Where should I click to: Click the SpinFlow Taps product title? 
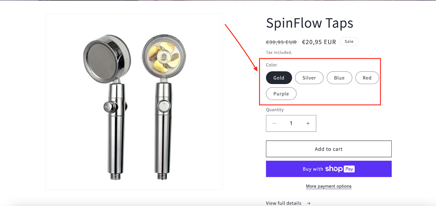pyautogui.click(x=310, y=23)
